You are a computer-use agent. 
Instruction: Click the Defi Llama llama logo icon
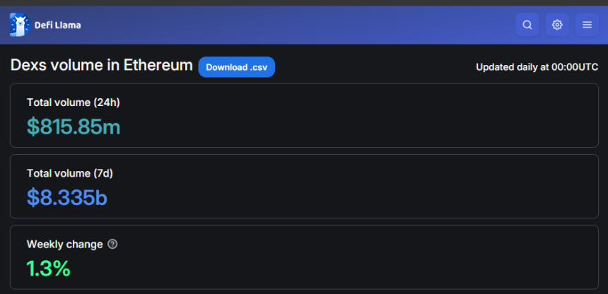pos(19,25)
